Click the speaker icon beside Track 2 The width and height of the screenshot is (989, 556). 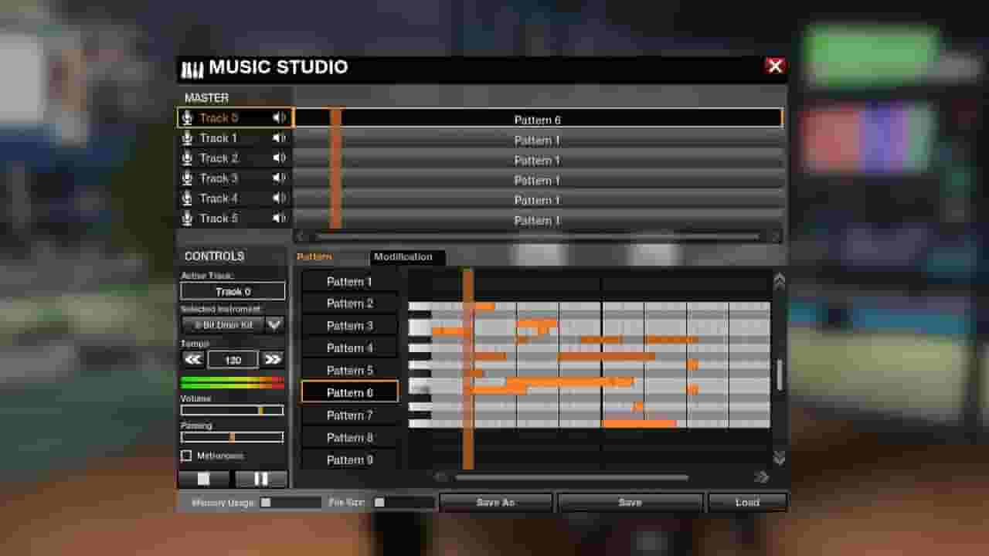tap(280, 158)
